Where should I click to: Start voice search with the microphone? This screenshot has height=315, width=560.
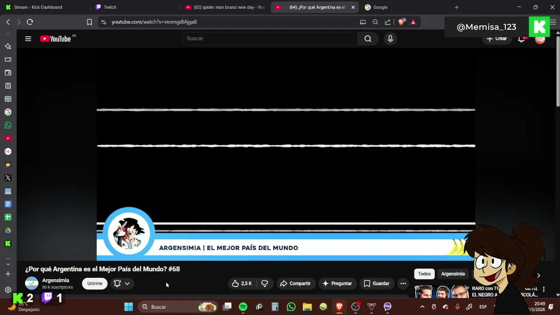pyautogui.click(x=390, y=38)
